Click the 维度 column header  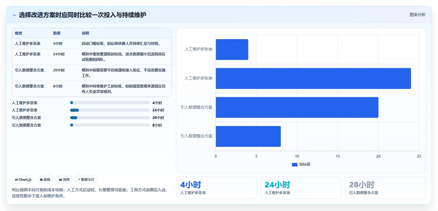pos(19,33)
